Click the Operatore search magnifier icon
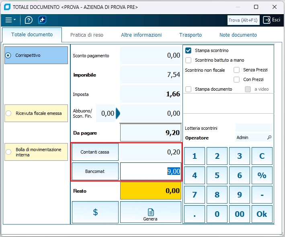This screenshot has height=237, width=285. point(269,137)
